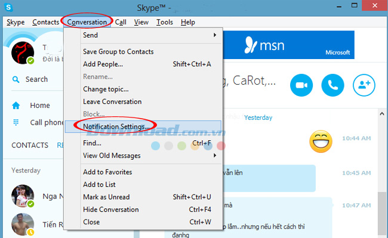Click the search magnifier icon
388x238 pixels.
16,79
